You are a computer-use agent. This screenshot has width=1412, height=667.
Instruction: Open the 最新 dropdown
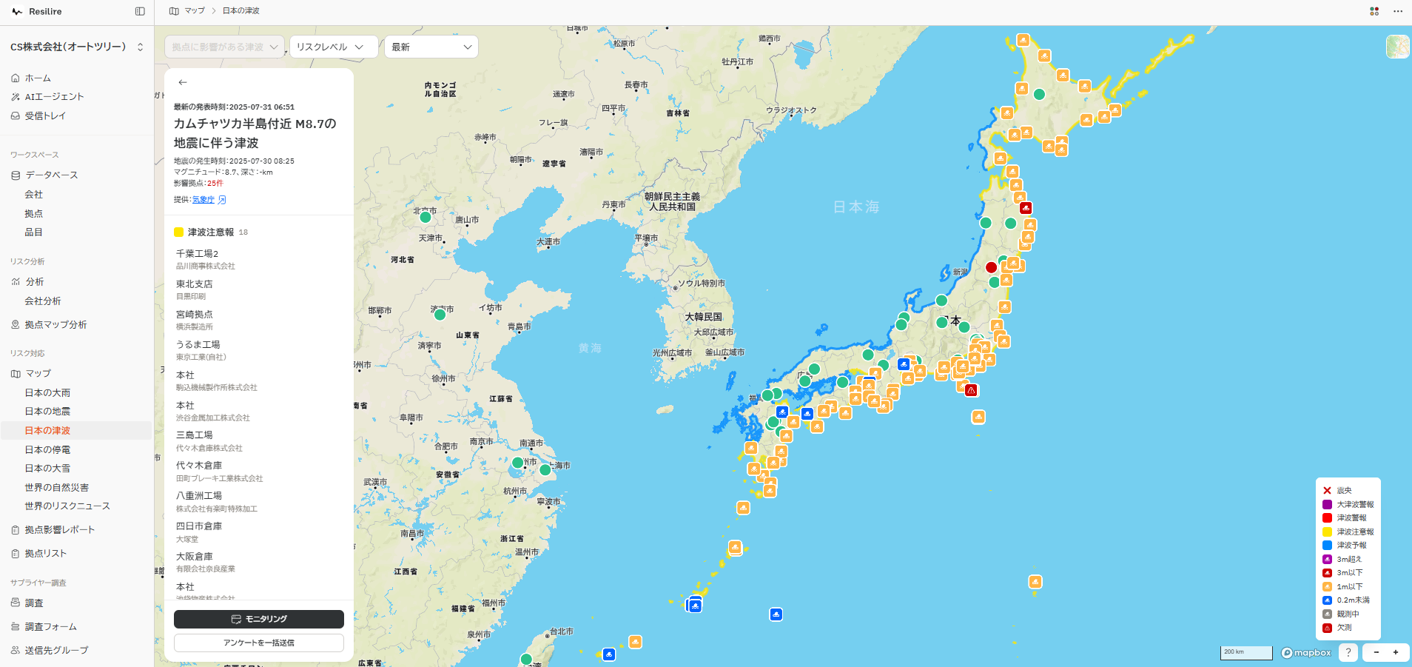431,47
